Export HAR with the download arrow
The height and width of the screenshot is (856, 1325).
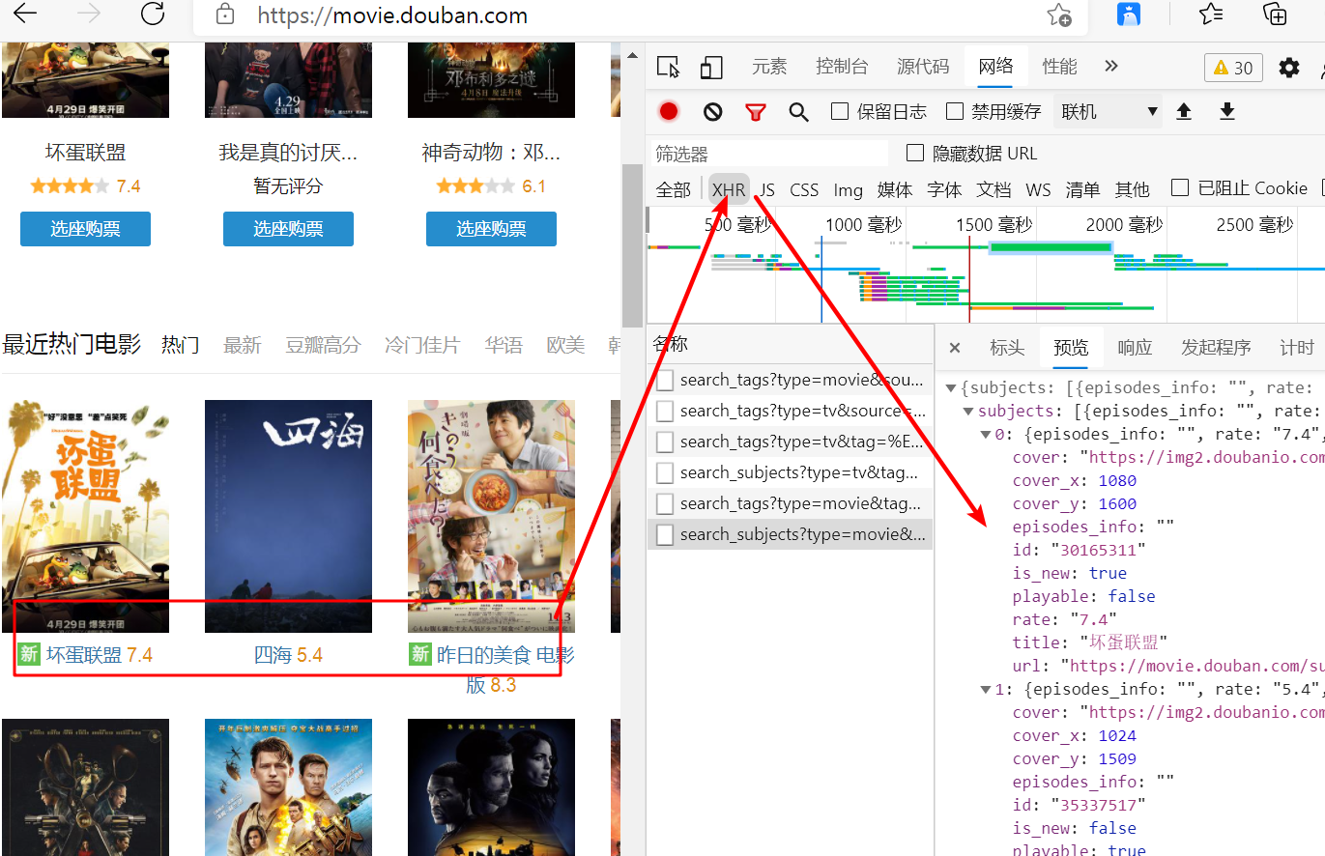[x=1227, y=112]
